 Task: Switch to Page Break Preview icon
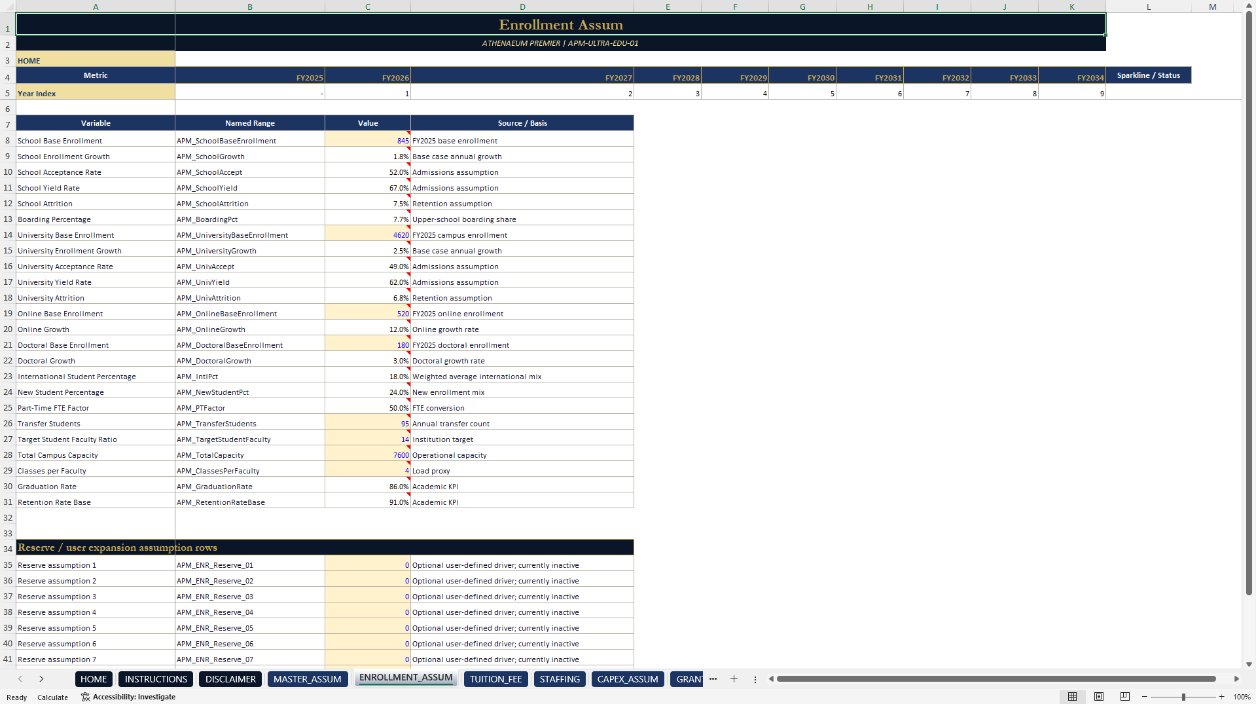[1125, 697]
